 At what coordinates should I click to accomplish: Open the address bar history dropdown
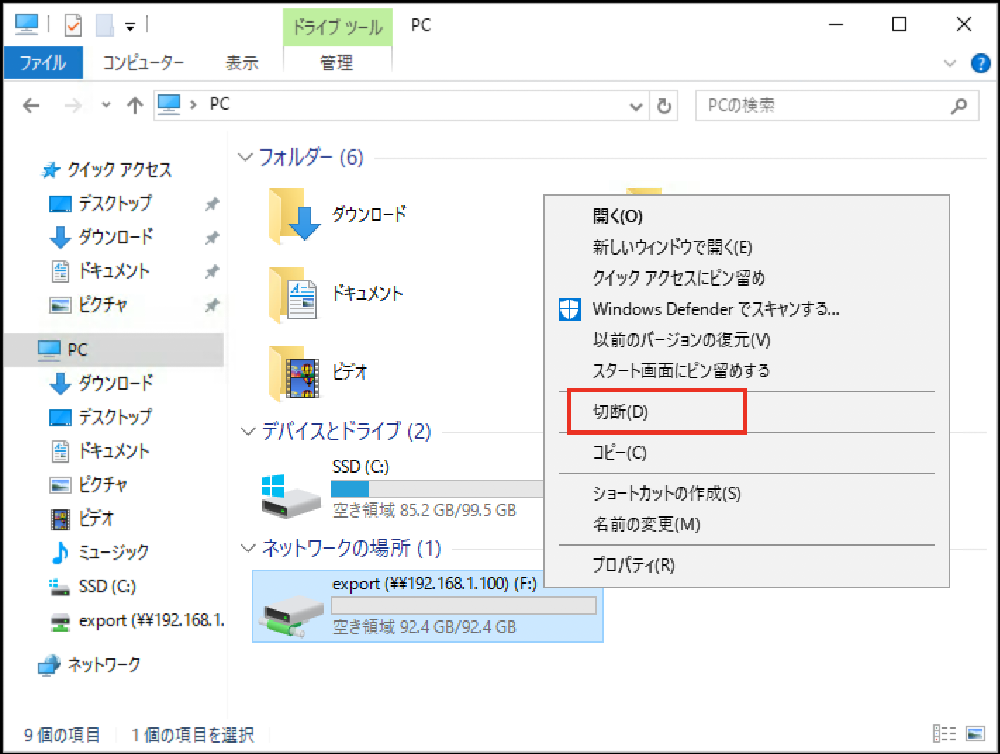tap(635, 106)
